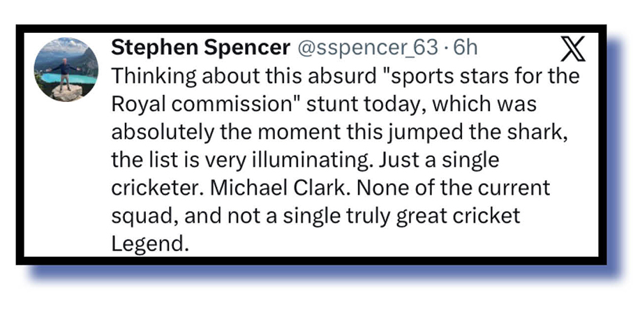
Task: Click the 6h timestamp
Action: [466, 47]
